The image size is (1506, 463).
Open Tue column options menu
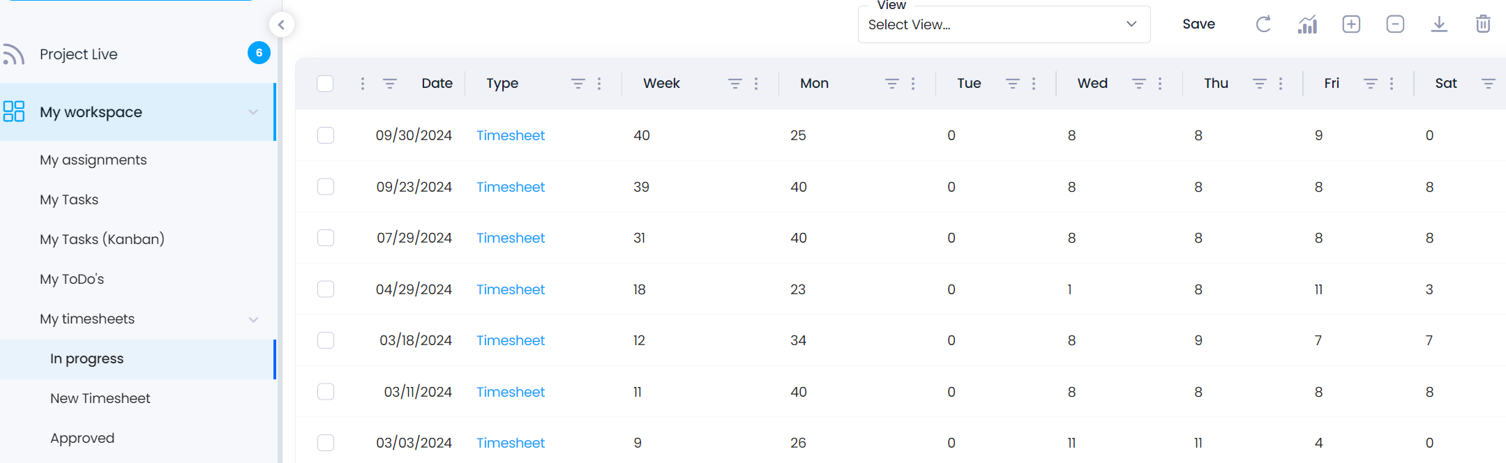tap(1034, 84)
